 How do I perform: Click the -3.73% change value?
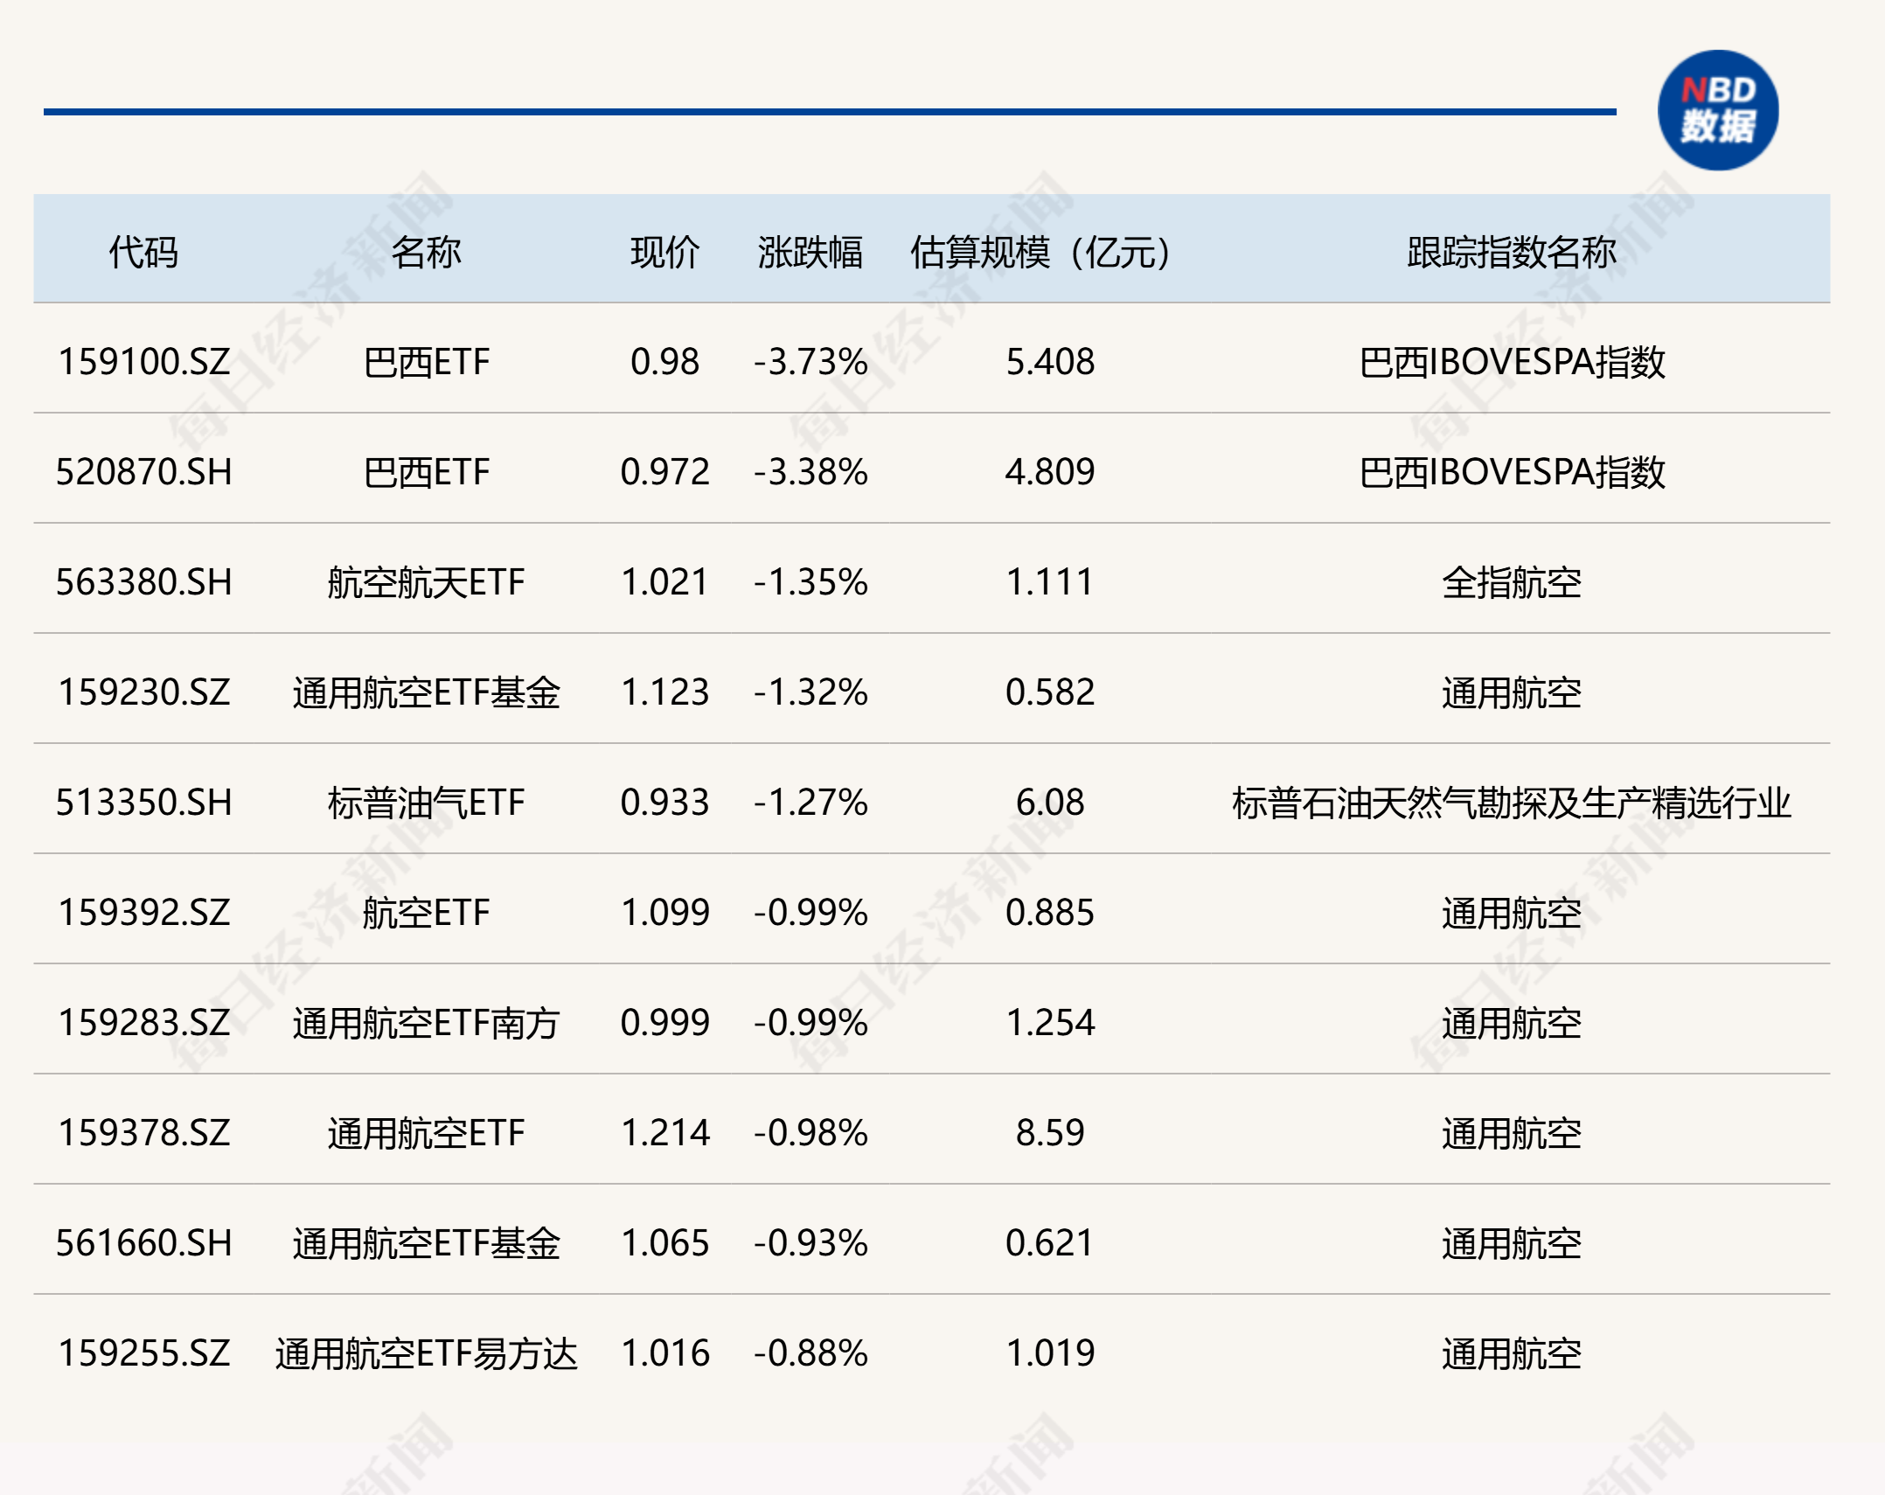[810, 362]
